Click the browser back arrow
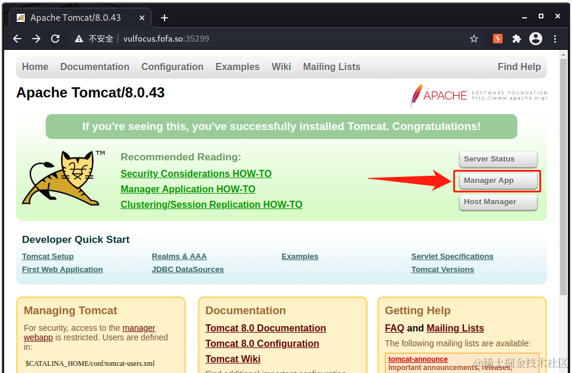 tap(17, 39)
